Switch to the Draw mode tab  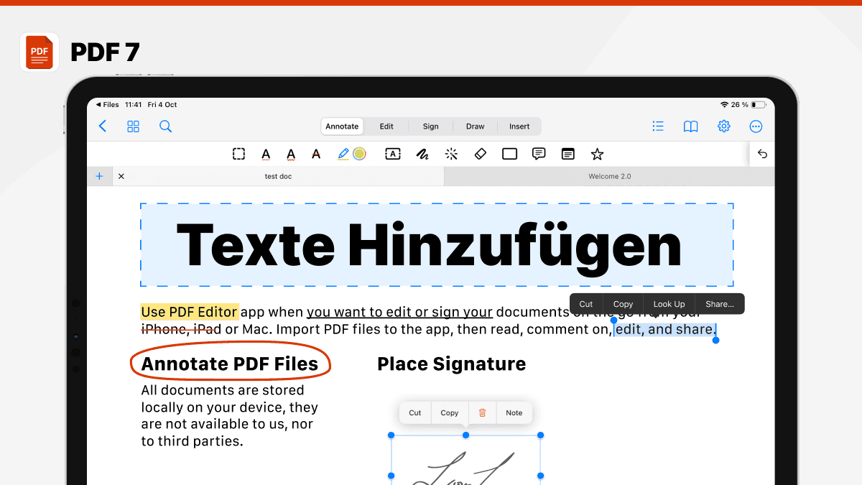(x=476, y=126)
